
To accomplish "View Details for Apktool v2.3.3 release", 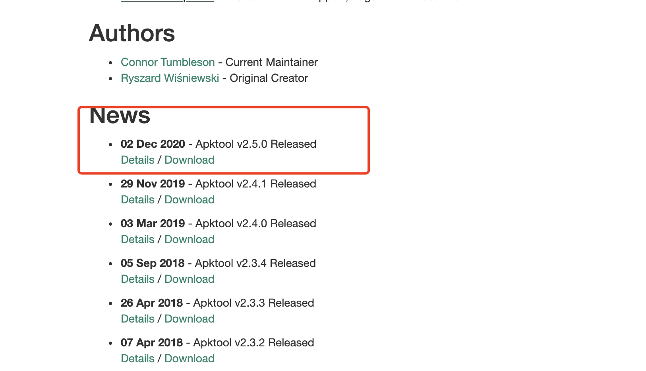I will pyautogui.click(x=137, y=319).
